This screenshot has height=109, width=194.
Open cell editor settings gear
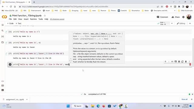pos(179,61)
